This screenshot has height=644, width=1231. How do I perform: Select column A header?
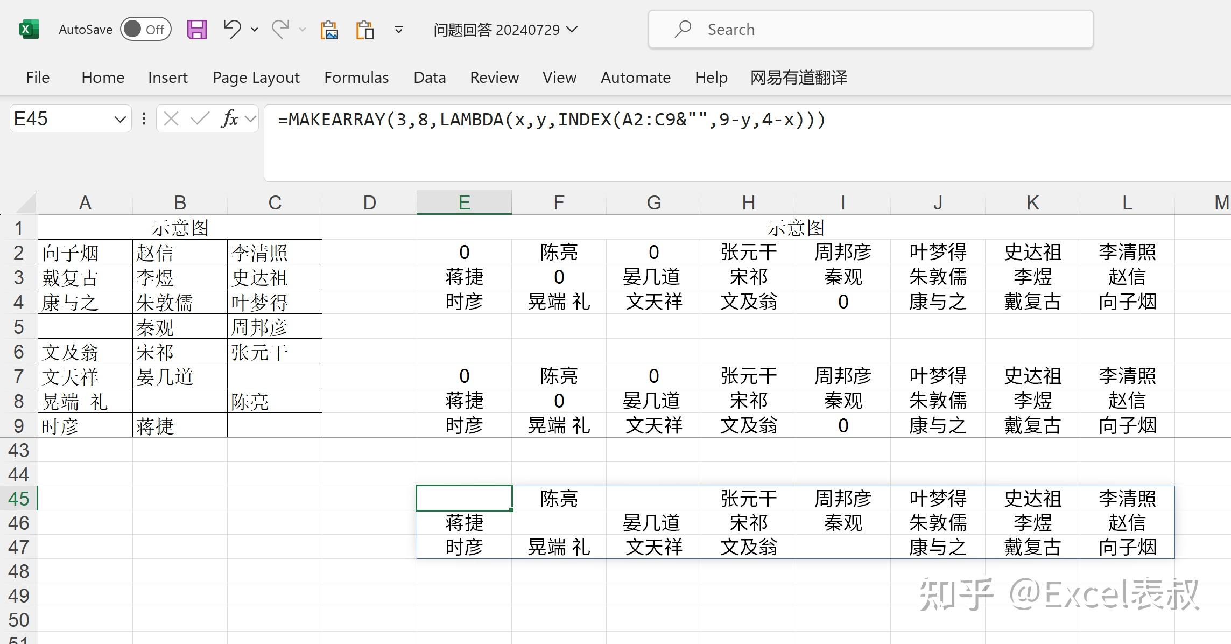pyautogui.click(x=85, y=203)
